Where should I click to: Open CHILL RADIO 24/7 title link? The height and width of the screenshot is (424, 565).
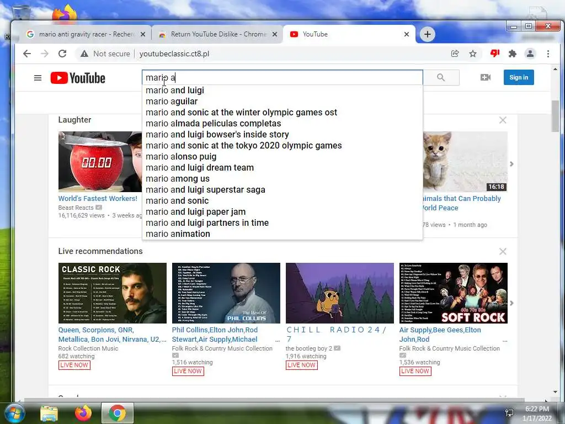point(336,335)
